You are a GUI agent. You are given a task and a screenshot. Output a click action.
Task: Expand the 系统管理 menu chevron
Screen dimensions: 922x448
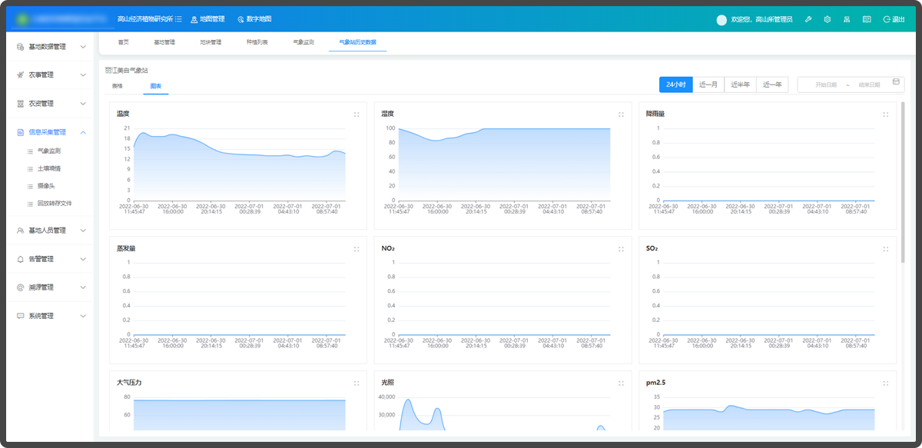tap(83, 316)
